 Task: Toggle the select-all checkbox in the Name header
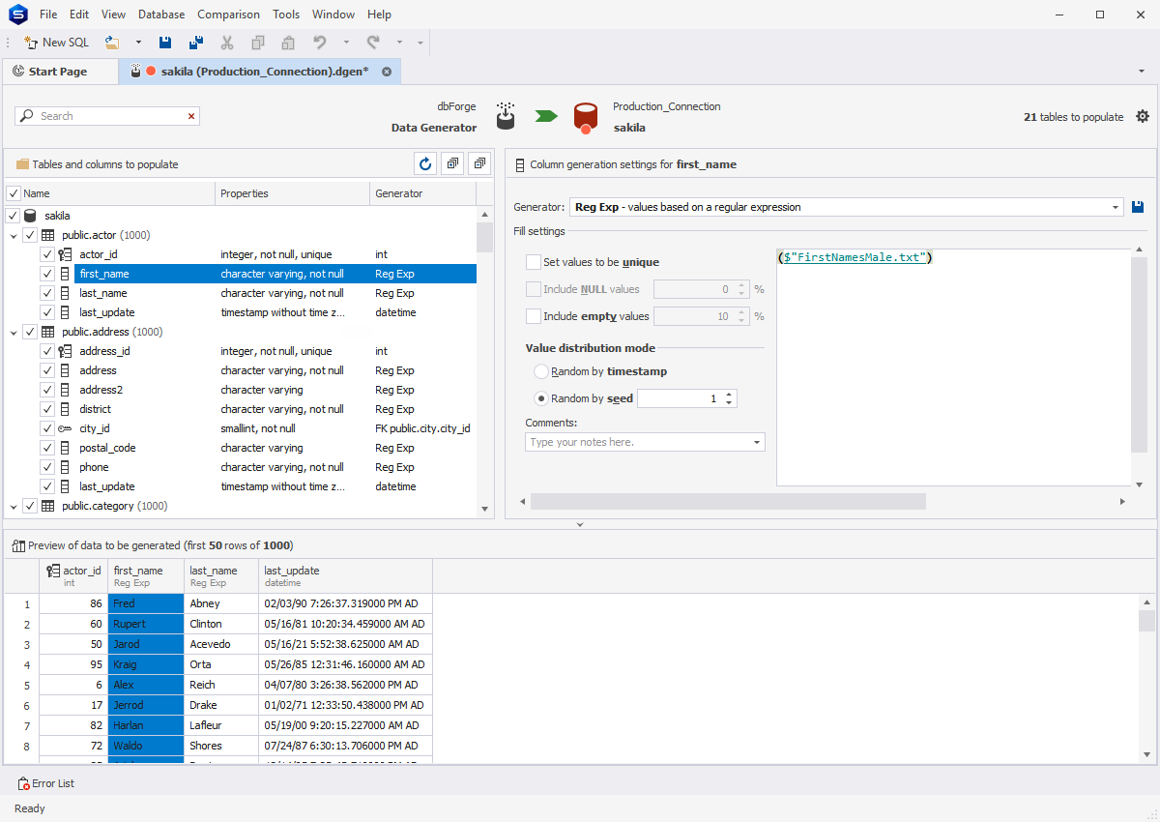click(x=14, y=193)
